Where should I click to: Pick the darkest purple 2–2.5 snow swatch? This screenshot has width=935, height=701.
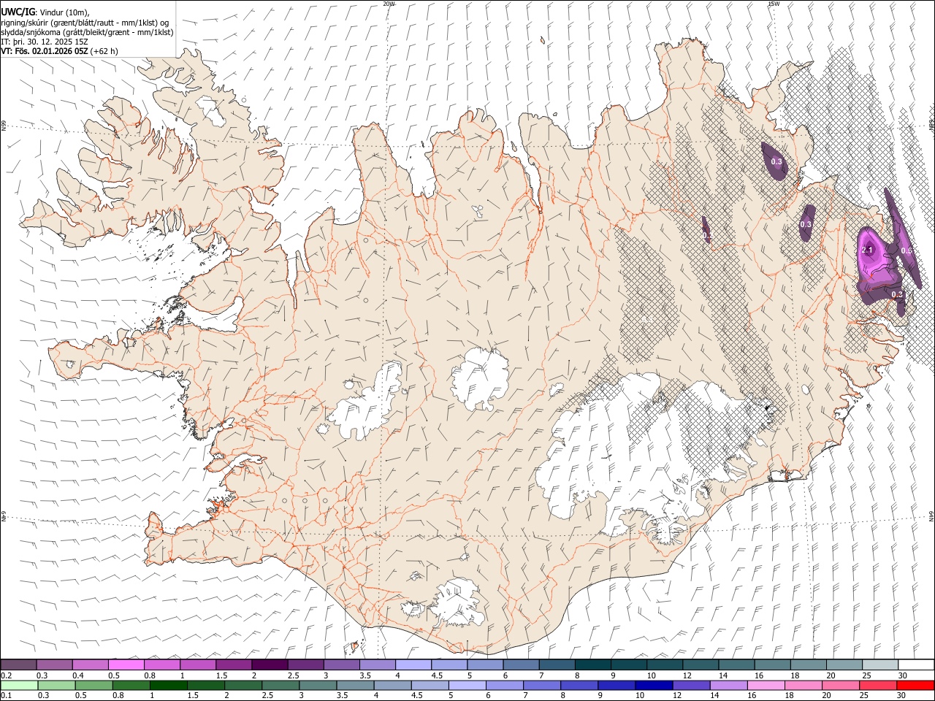pos(270,665)
